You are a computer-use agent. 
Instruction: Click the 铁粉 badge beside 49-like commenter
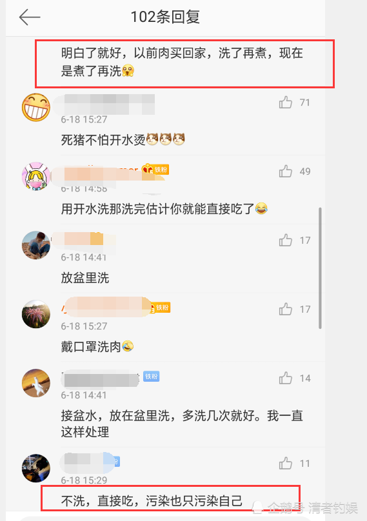(156, 170)
